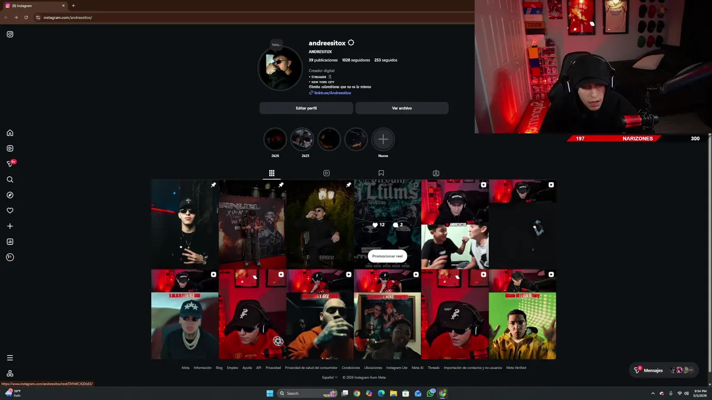The image size is (712, 400).
Task: Close the Instagram browser tab
Action: coord(63,6)
